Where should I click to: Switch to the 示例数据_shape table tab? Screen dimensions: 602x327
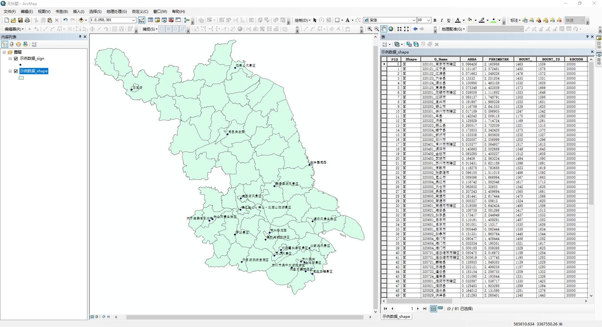click(x=396, y=317)
